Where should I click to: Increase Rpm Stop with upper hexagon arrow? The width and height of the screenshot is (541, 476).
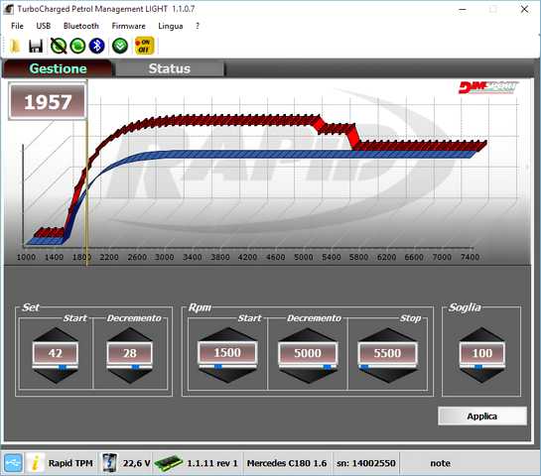tap(387, 334)
